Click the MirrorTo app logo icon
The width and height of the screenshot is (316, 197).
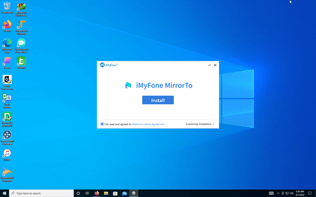pos(128,85)
